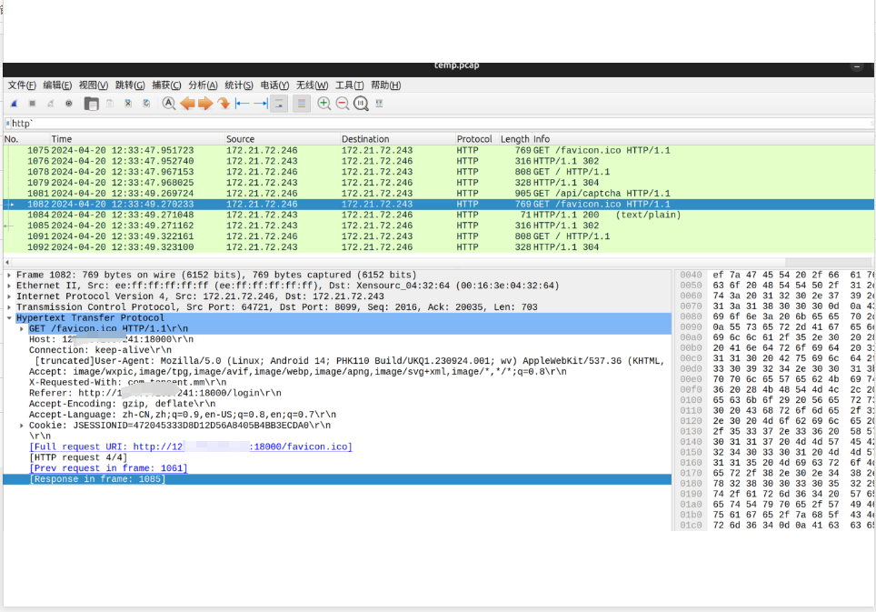876x612 pixels.
Task: Sort packets by the Length column
Action: [x=514, y=138]
